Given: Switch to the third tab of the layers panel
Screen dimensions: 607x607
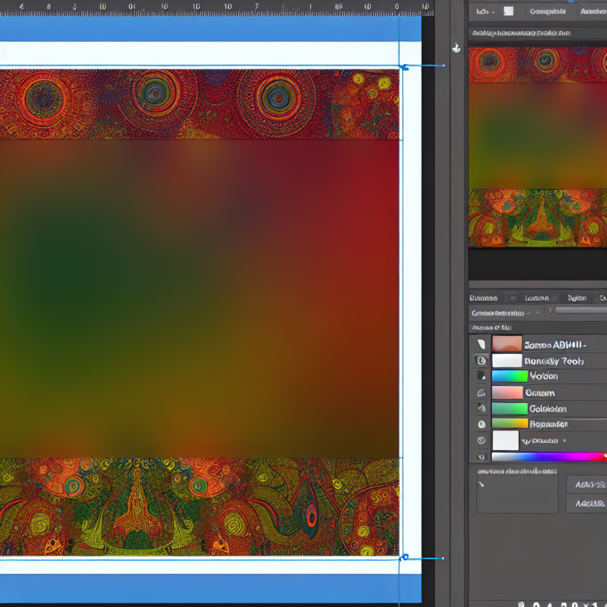Looking at the screenshot, I should coord(576,298).
